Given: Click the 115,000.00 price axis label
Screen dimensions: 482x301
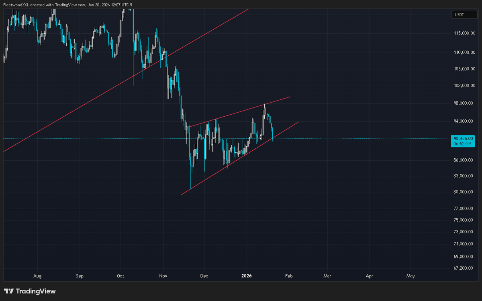Looking at the screenshot, I should point(465,33).
